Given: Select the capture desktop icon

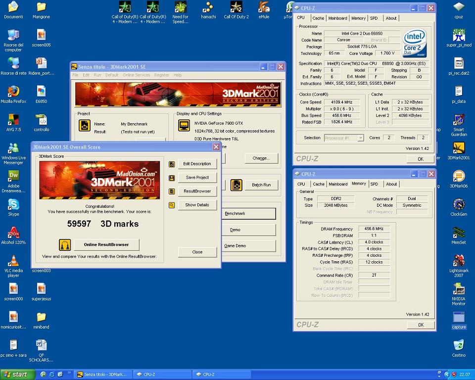Looking at the screenshot, I should pyautogui.click(x=459, y=320).
